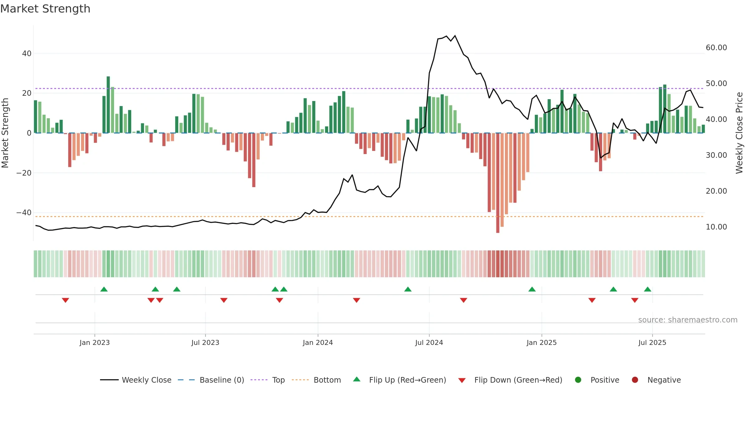This screenshot has height=421, width=748.
Task: Toggle the Baseline (0) legend entry
Action: tap(211, 380)
